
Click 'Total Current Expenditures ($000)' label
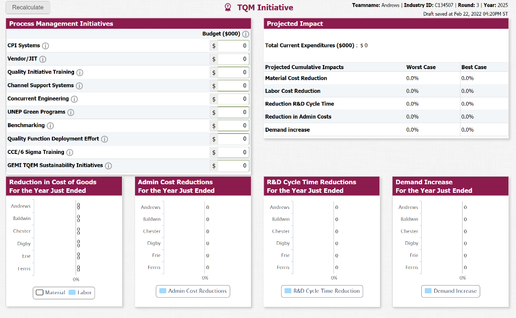tap(310, 45)
